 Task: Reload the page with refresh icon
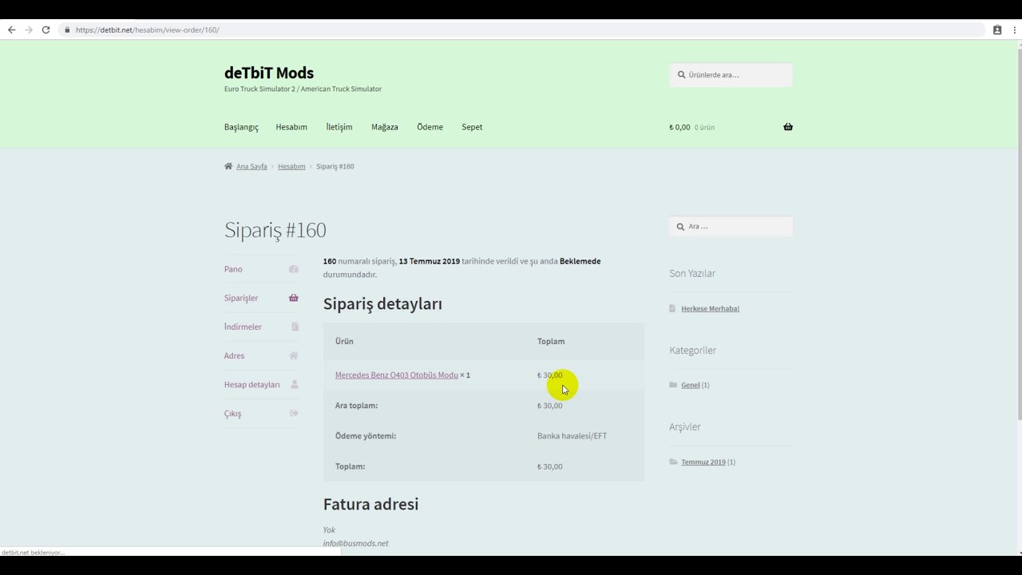(46, 30)
